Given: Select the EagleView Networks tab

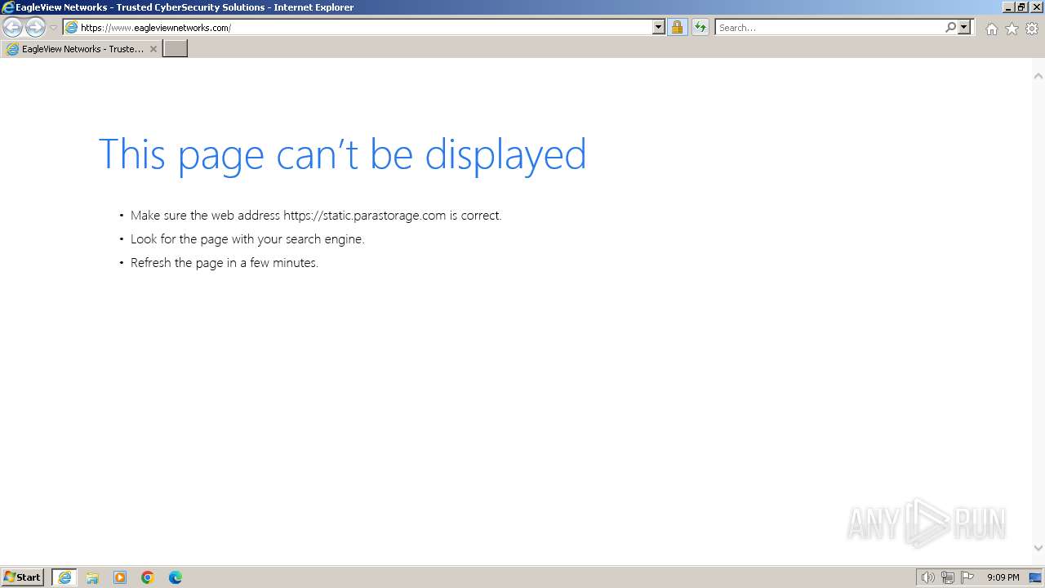Looking at the screenshot, I should (x=81, y=49).
